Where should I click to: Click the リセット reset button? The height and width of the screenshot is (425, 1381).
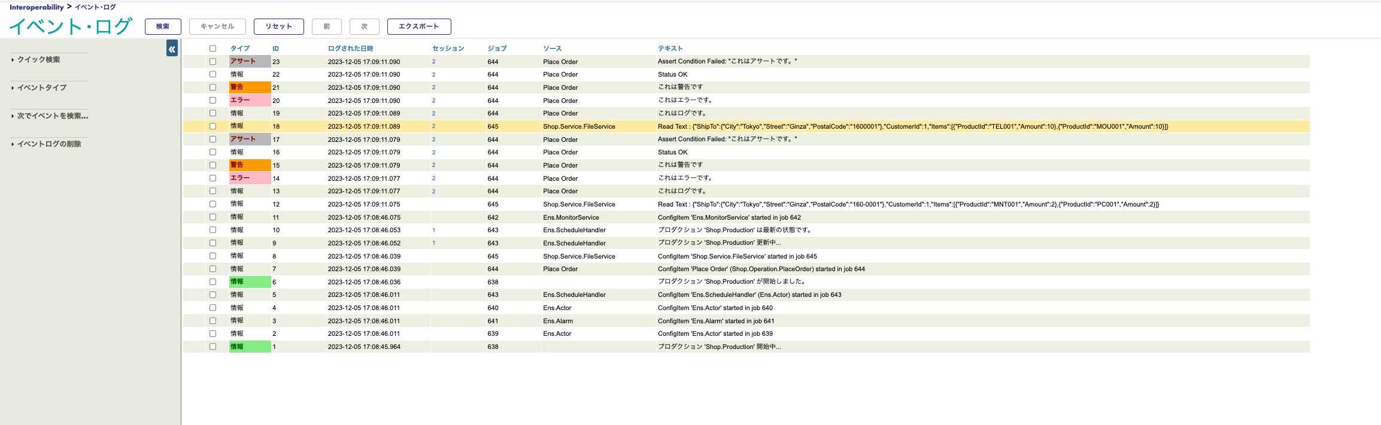tap(278, 26)
